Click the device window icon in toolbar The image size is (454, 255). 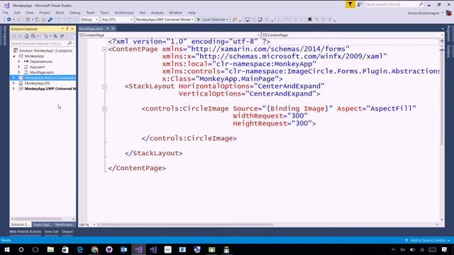pyautogui.click(x=248, y=19)
